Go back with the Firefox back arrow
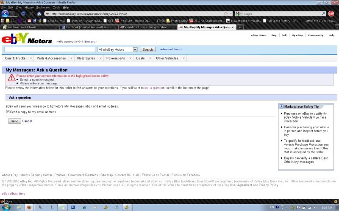Screen dimensions: 339x211 point(5,14)
